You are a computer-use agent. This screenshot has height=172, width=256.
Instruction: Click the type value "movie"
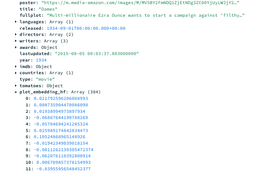[45, 79]
